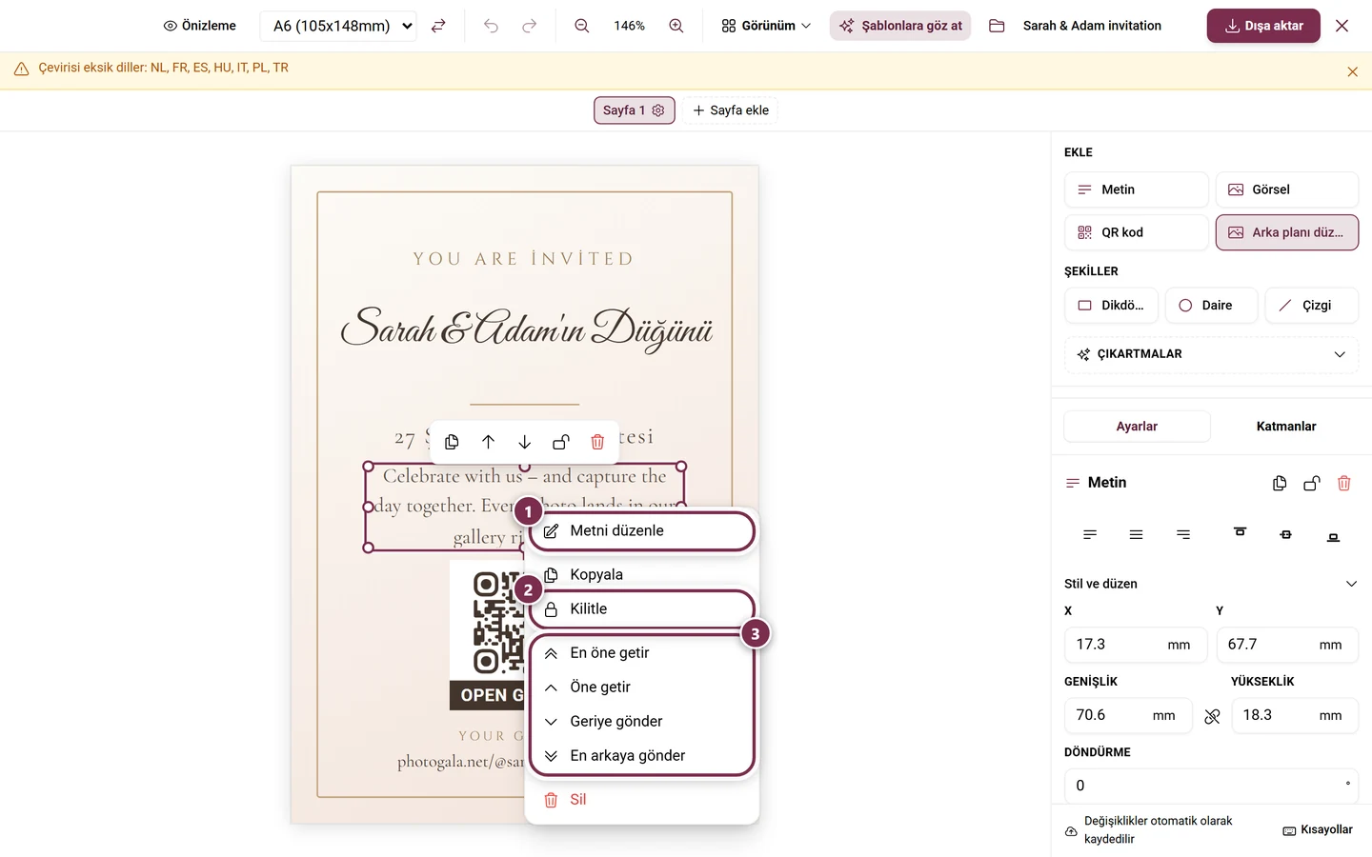The height and width of the screenshot is (857, 1372).
Task: Click the duplicate icon in Metin panel header
Action: click(x=1280, y=483)
